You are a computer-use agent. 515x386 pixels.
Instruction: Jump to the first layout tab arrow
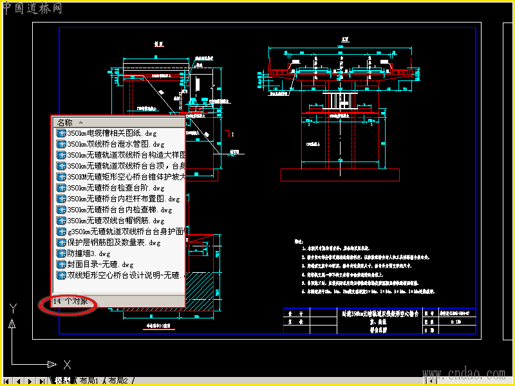tap(6, 381)
